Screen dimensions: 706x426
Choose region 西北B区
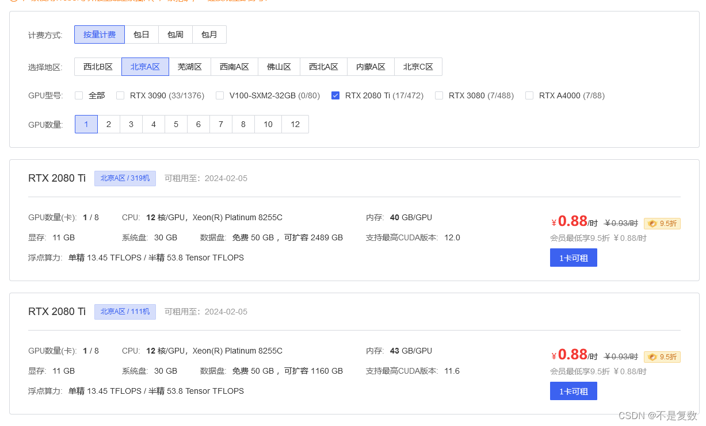98,67
